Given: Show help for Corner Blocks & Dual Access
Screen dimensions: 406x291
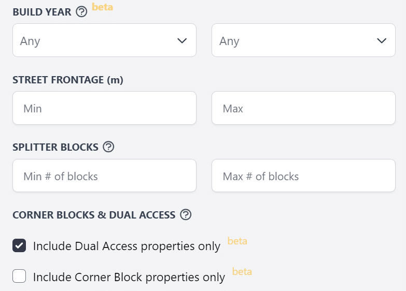Looking at the screenshot, I should [x=186, y=215].
